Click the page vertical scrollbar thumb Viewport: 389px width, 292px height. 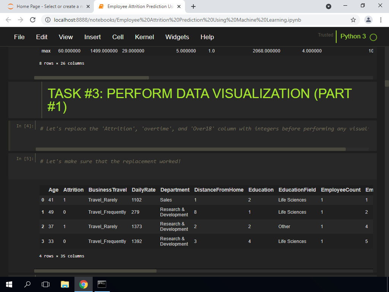(x=387, y=83)
